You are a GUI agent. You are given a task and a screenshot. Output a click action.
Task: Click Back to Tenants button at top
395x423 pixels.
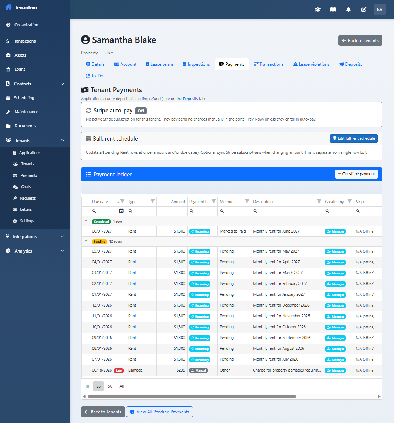pos(360,40)
